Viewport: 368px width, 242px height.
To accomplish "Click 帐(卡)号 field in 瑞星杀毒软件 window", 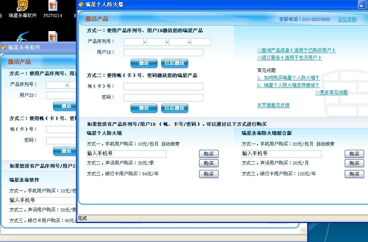I will (x=61, y=129).
